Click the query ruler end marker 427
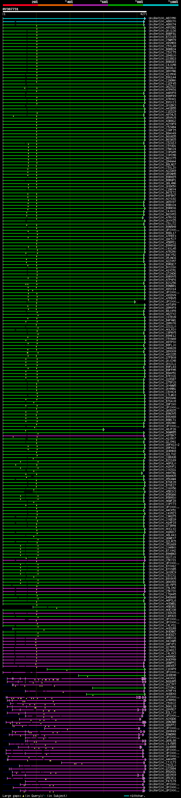The image size is (181, 798). [143, 14]
